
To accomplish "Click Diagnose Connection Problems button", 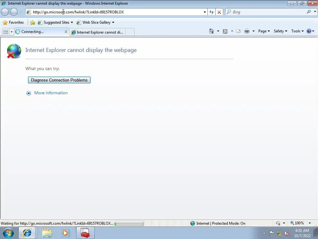I will [59, 80].
